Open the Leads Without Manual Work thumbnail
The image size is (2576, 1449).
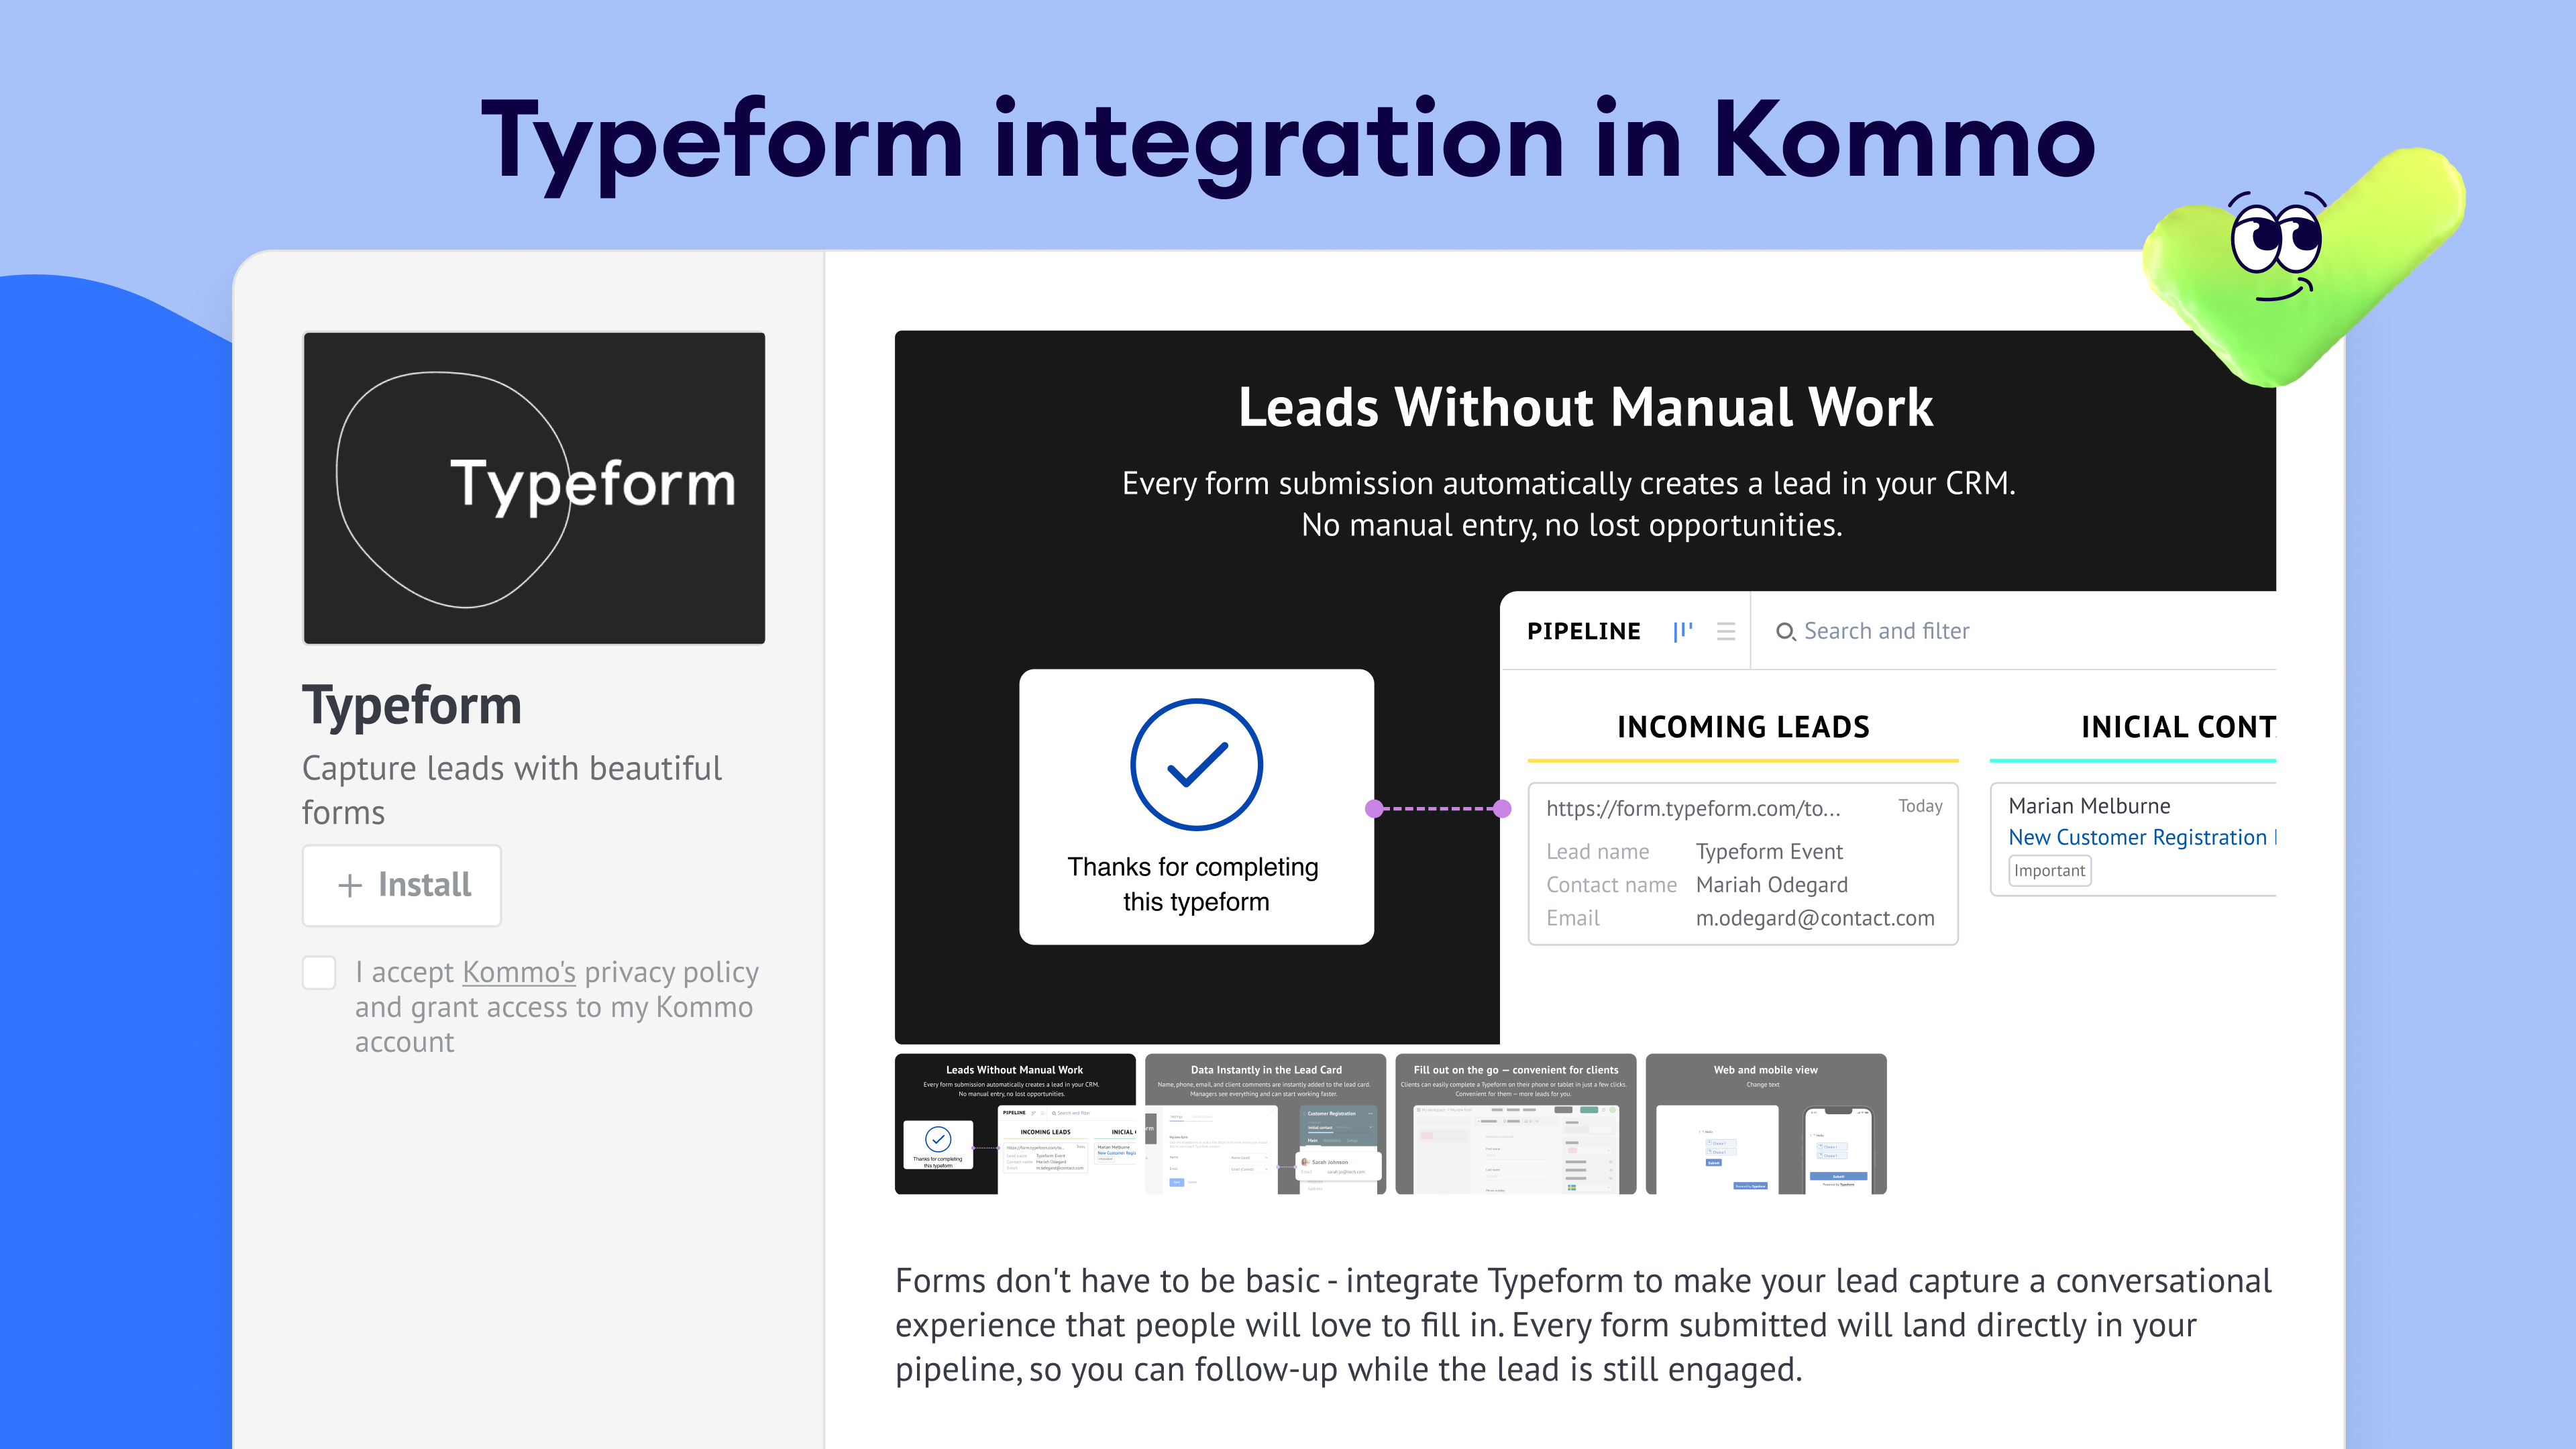pos(1015,1123)
